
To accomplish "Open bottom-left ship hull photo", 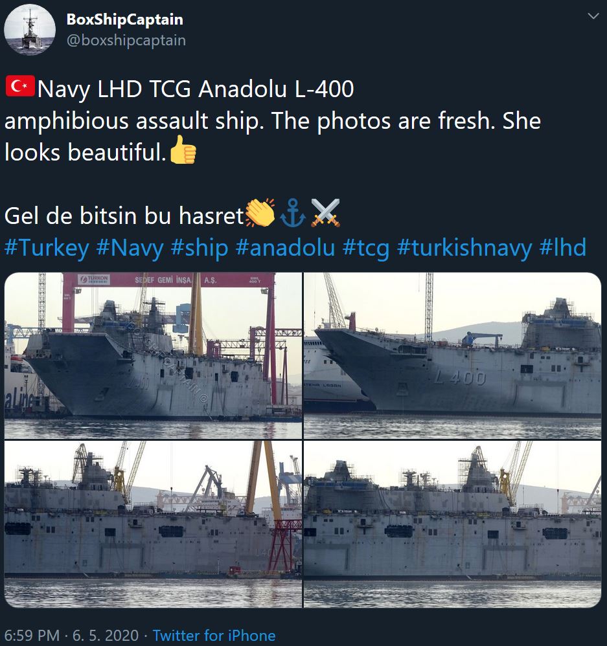I will coord(153,524).
